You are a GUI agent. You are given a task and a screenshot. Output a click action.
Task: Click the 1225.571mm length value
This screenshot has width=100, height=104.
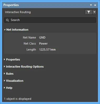pos(47,50)
